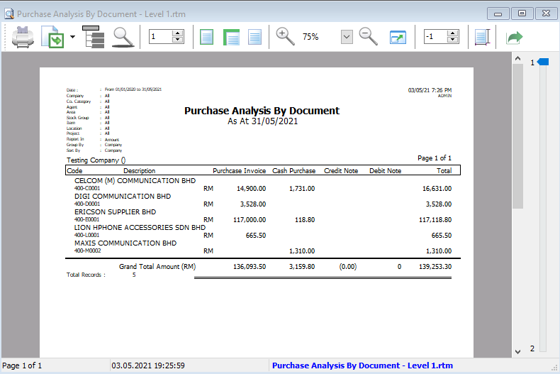Click the Find text magnifier icon

click(124, 37)
